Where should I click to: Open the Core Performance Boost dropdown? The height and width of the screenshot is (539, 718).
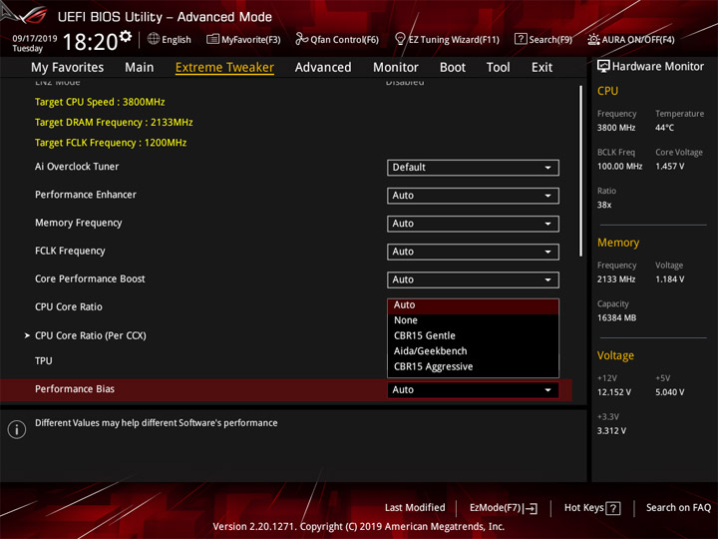(x=473, y=279)
